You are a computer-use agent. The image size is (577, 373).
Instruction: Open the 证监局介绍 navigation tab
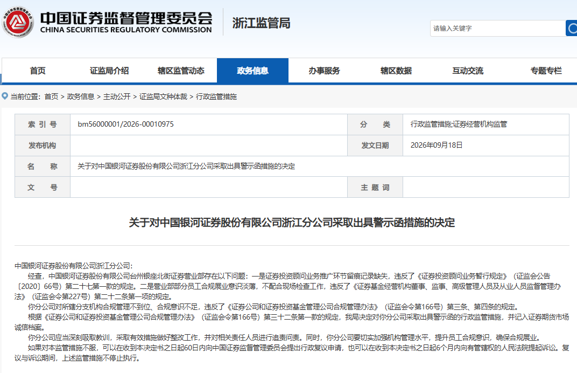tap(109, 71)
